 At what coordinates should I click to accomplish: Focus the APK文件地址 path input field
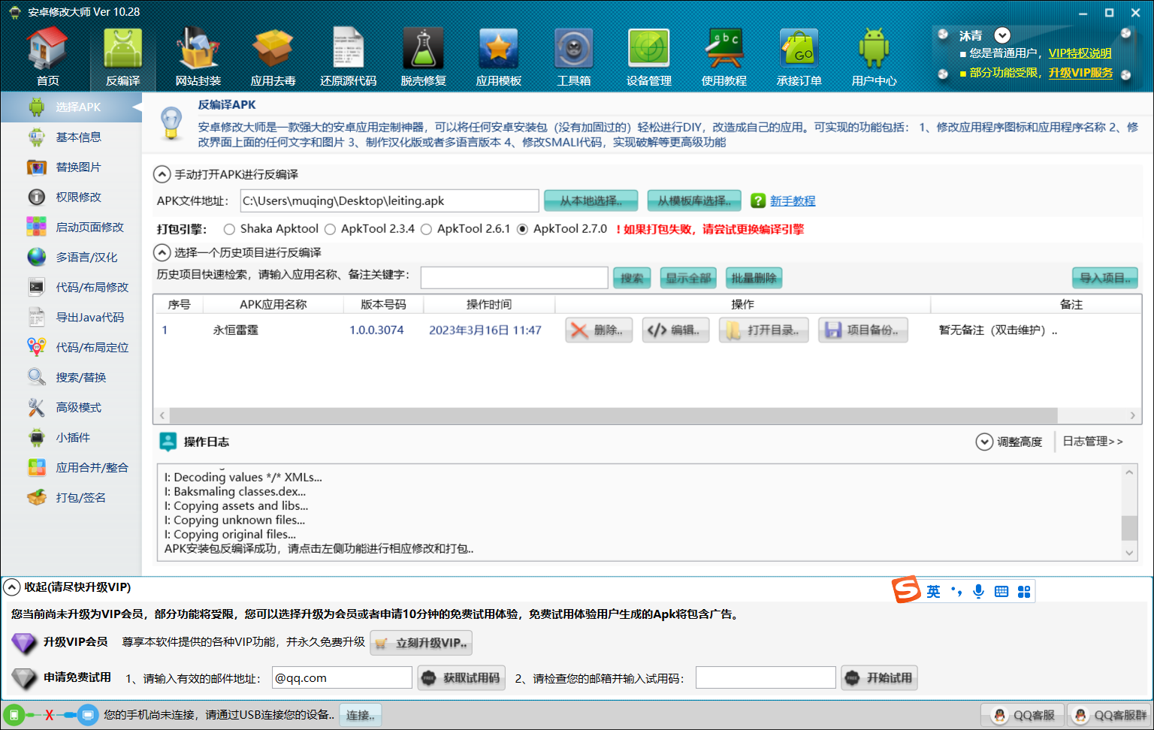389,201
